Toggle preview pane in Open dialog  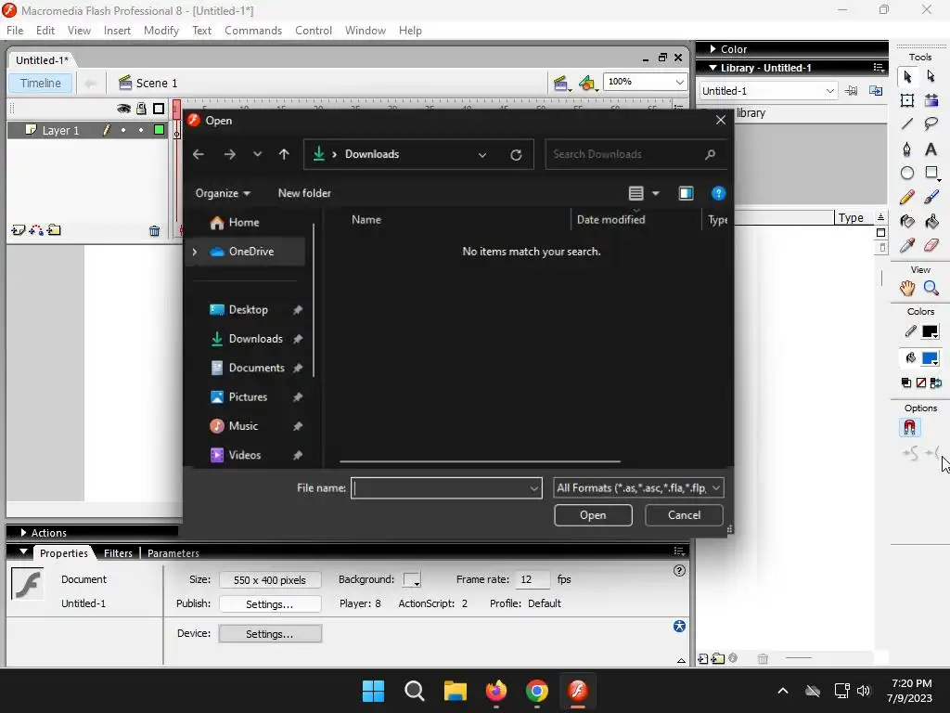point(686,193)
